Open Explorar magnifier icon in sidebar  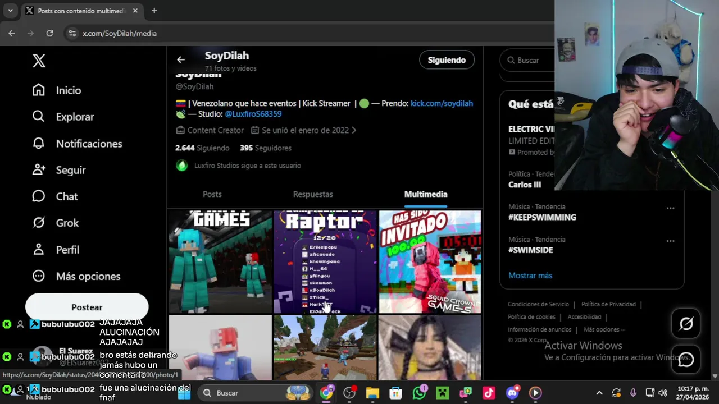click(x=38, y=116)
